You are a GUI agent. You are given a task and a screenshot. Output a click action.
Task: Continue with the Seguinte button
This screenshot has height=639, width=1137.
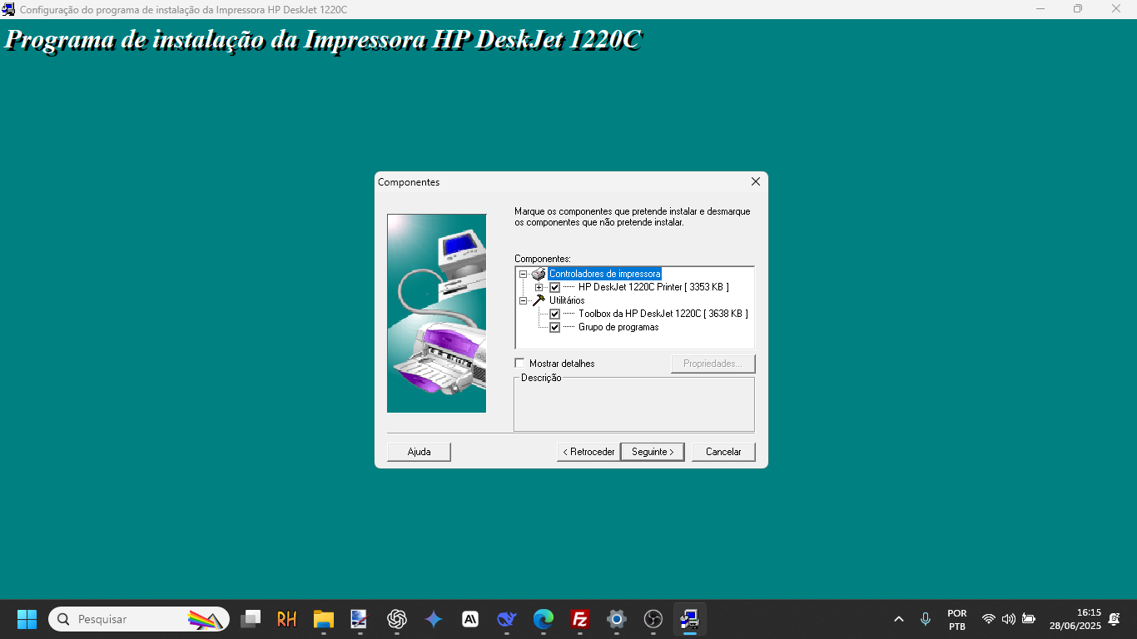(x=653, y=452)
